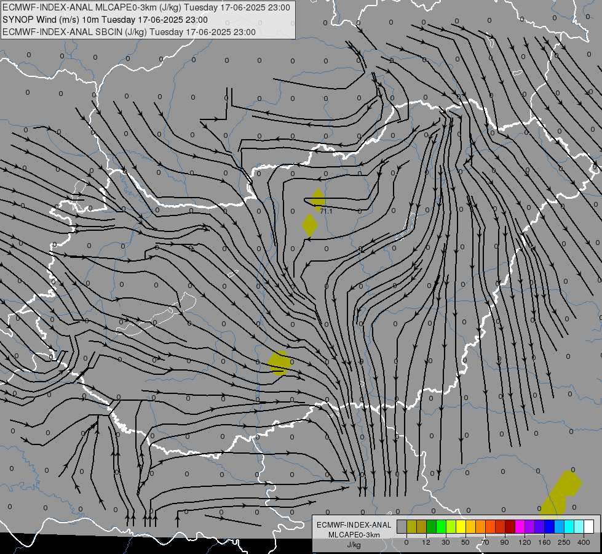
Task: Click the ECMWF-INDEX-ANAL legend title
Action: tap(354, 525)
